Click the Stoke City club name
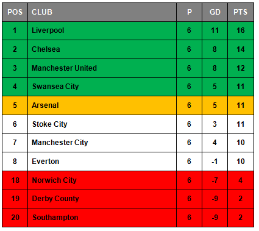 50,124
